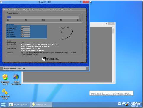Maximize the gray background window
The width and height of the screenshot is (143, 108).
pyautogui.click(x=106, y=24)
